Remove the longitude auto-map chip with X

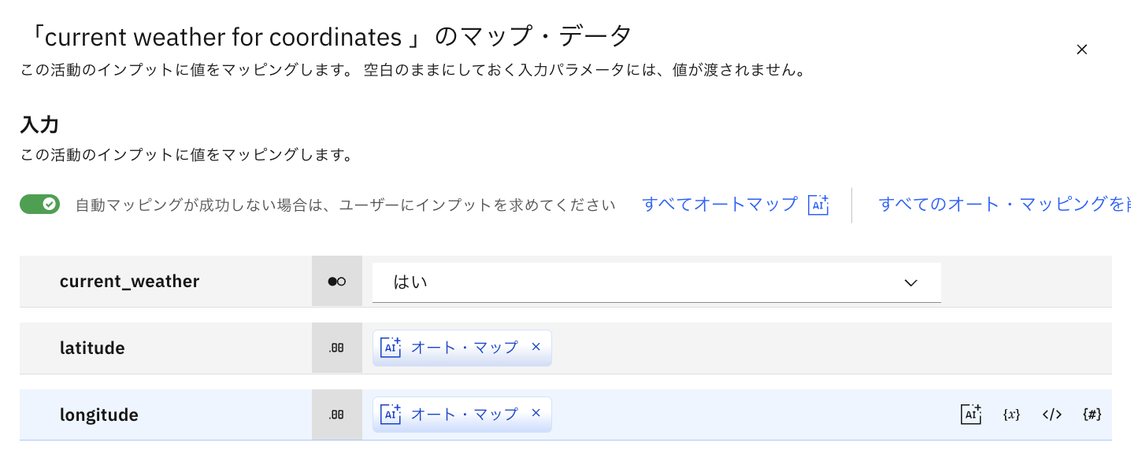point(536,414)
